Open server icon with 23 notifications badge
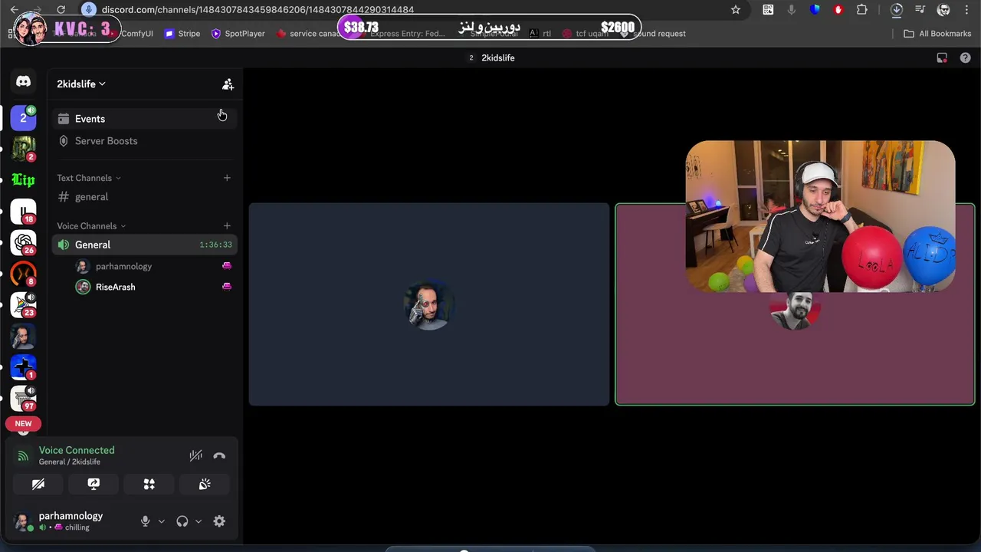The height and width of the screenshot is (552, 981). click(23, 305)
